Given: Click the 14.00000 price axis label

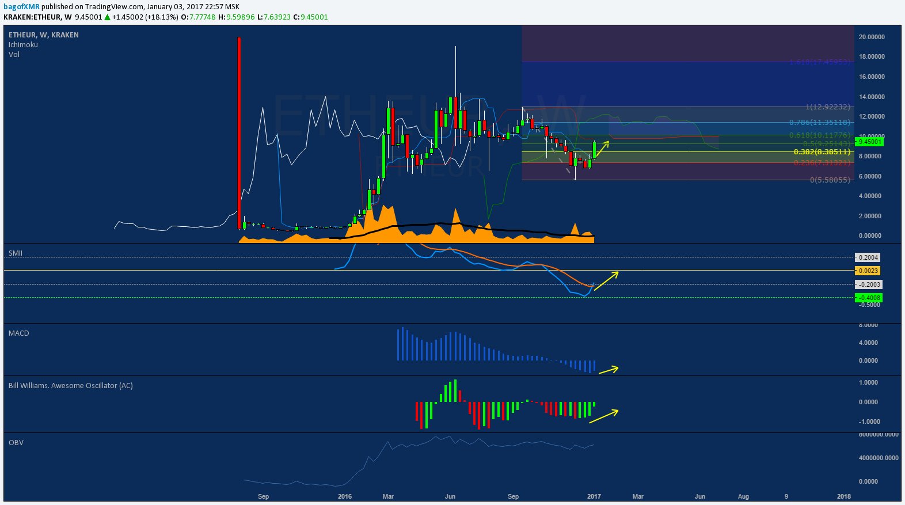Looking at the screenshot, I should click(872, 97).
